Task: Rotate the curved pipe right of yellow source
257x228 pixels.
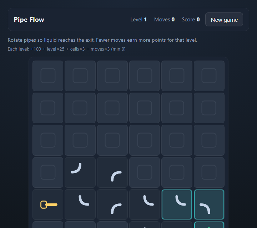Action: pyautogui.click(x=80, y=204)
